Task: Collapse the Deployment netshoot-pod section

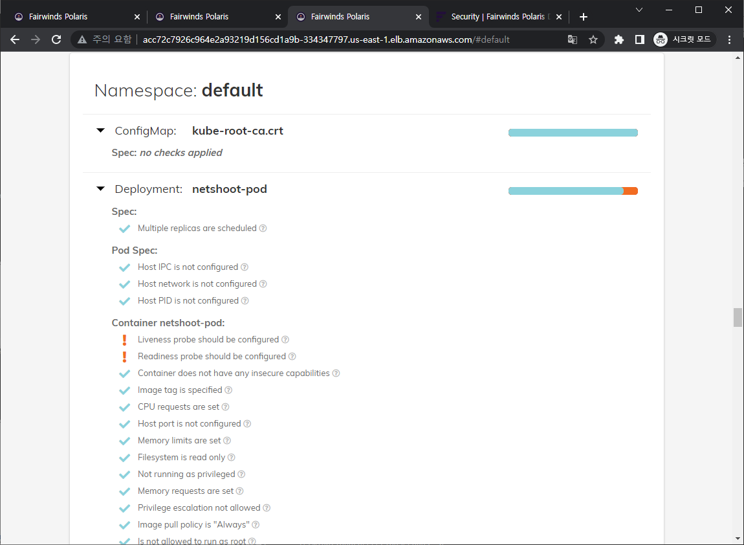Action: pyautogui.click(x=100, y=188)
